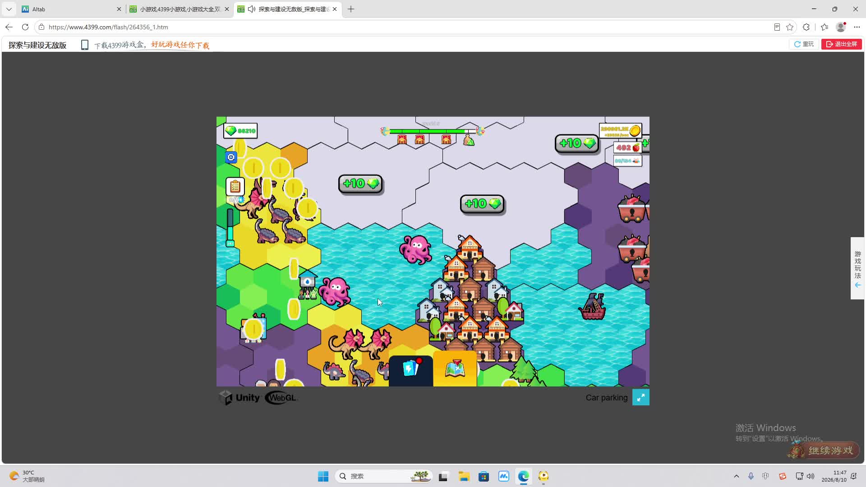This screenshot has width=866, height=487.
Task: Click the green gem counter 86210
Action: click(240, 131)
